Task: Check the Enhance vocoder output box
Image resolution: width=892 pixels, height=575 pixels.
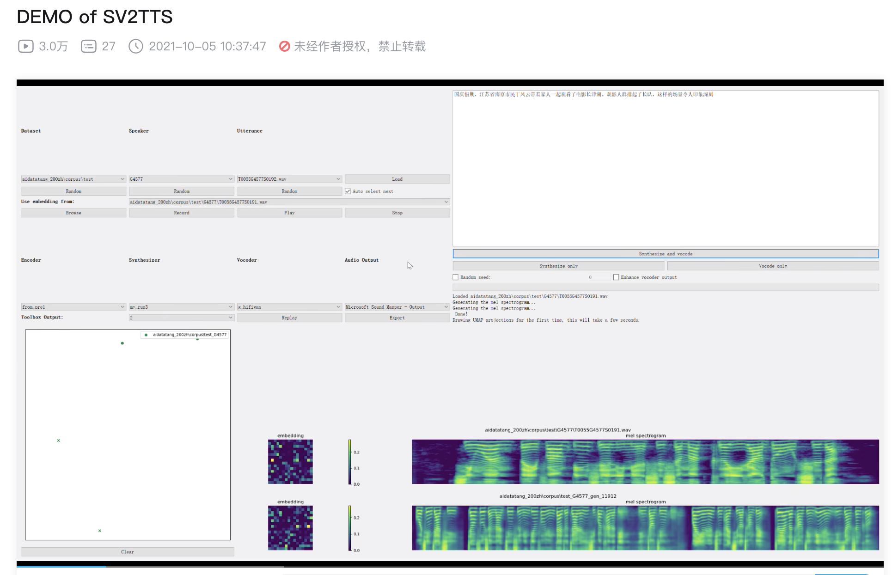Action: 616,277
